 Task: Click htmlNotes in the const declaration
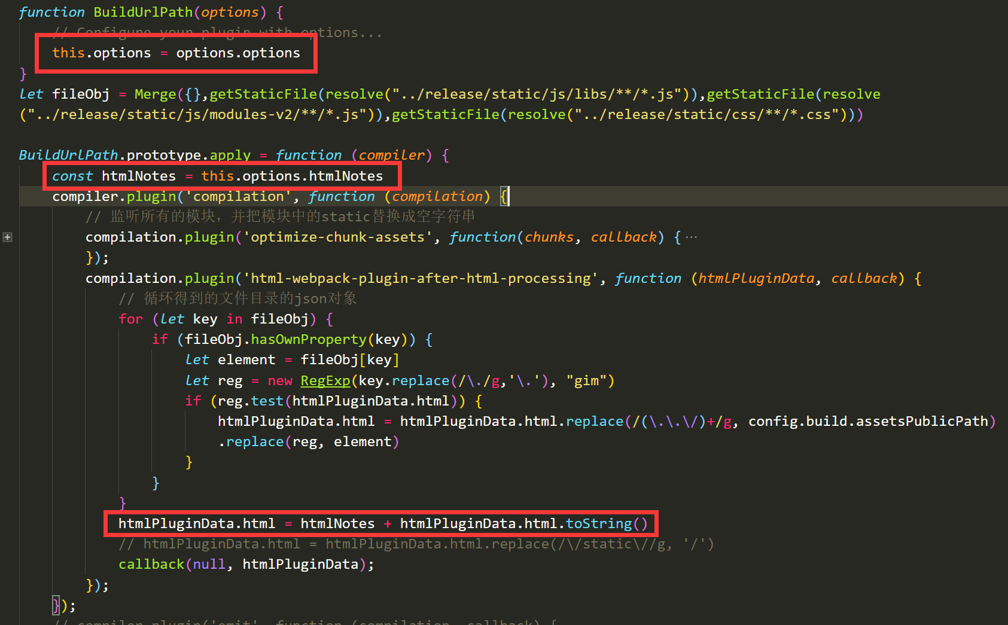(x=139, y=176)
